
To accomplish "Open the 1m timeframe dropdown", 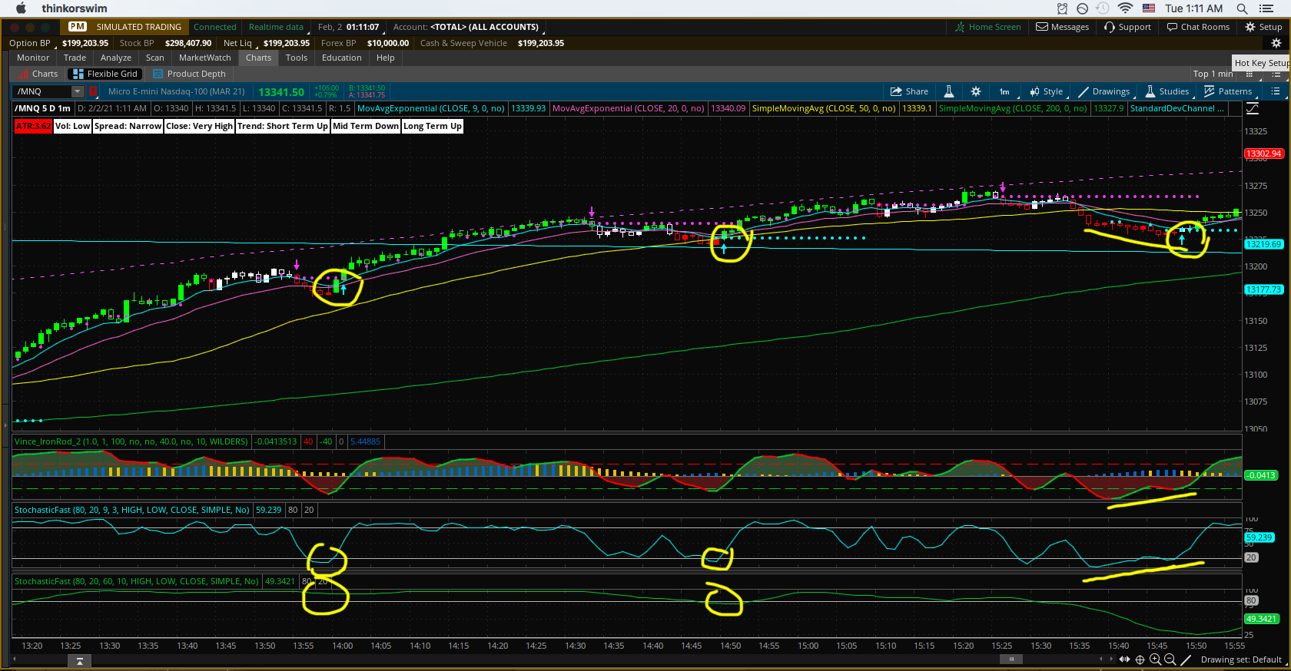I will [1005, 91].
